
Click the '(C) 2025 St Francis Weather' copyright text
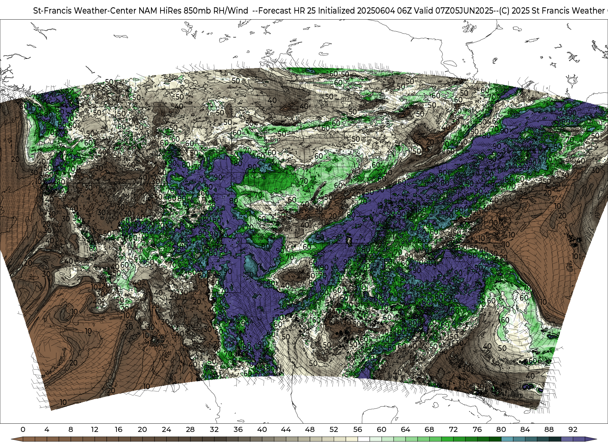pyautogui.click(x=552, y=11)
